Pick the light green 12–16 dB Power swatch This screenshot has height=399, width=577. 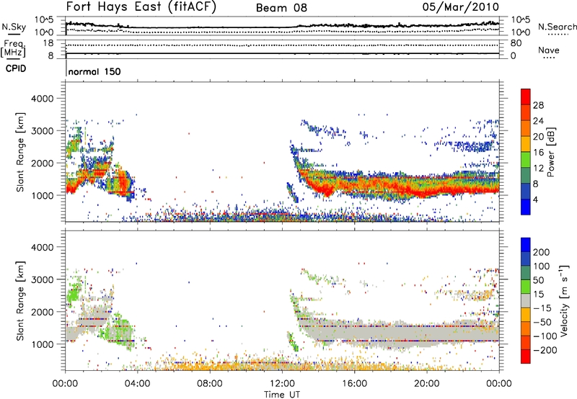pyautogui.click(x=526, y=159)
